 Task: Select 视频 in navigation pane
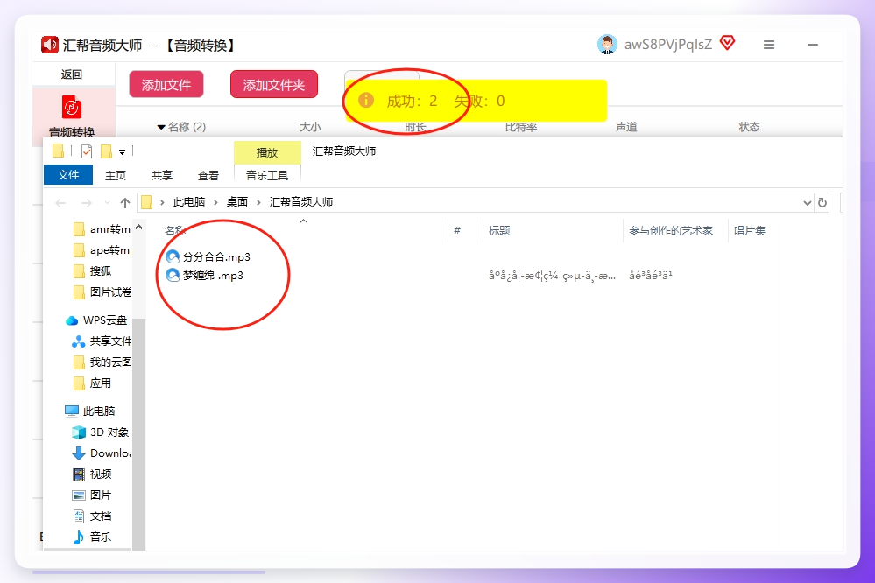click(x=93, y=474)
